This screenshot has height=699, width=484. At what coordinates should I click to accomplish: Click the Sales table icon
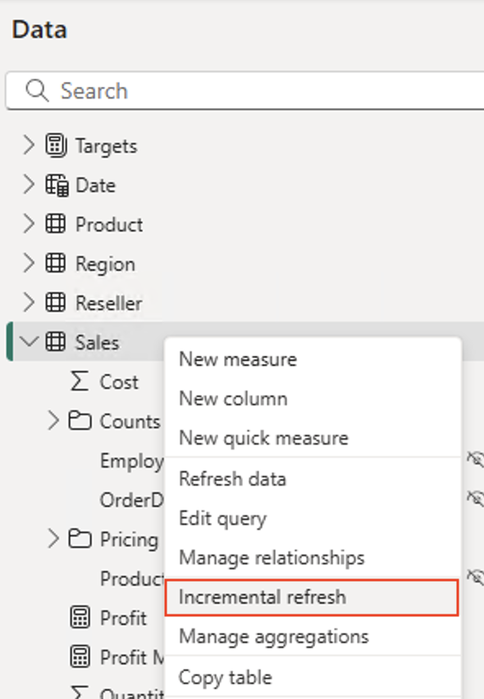[x=56, y=341]
